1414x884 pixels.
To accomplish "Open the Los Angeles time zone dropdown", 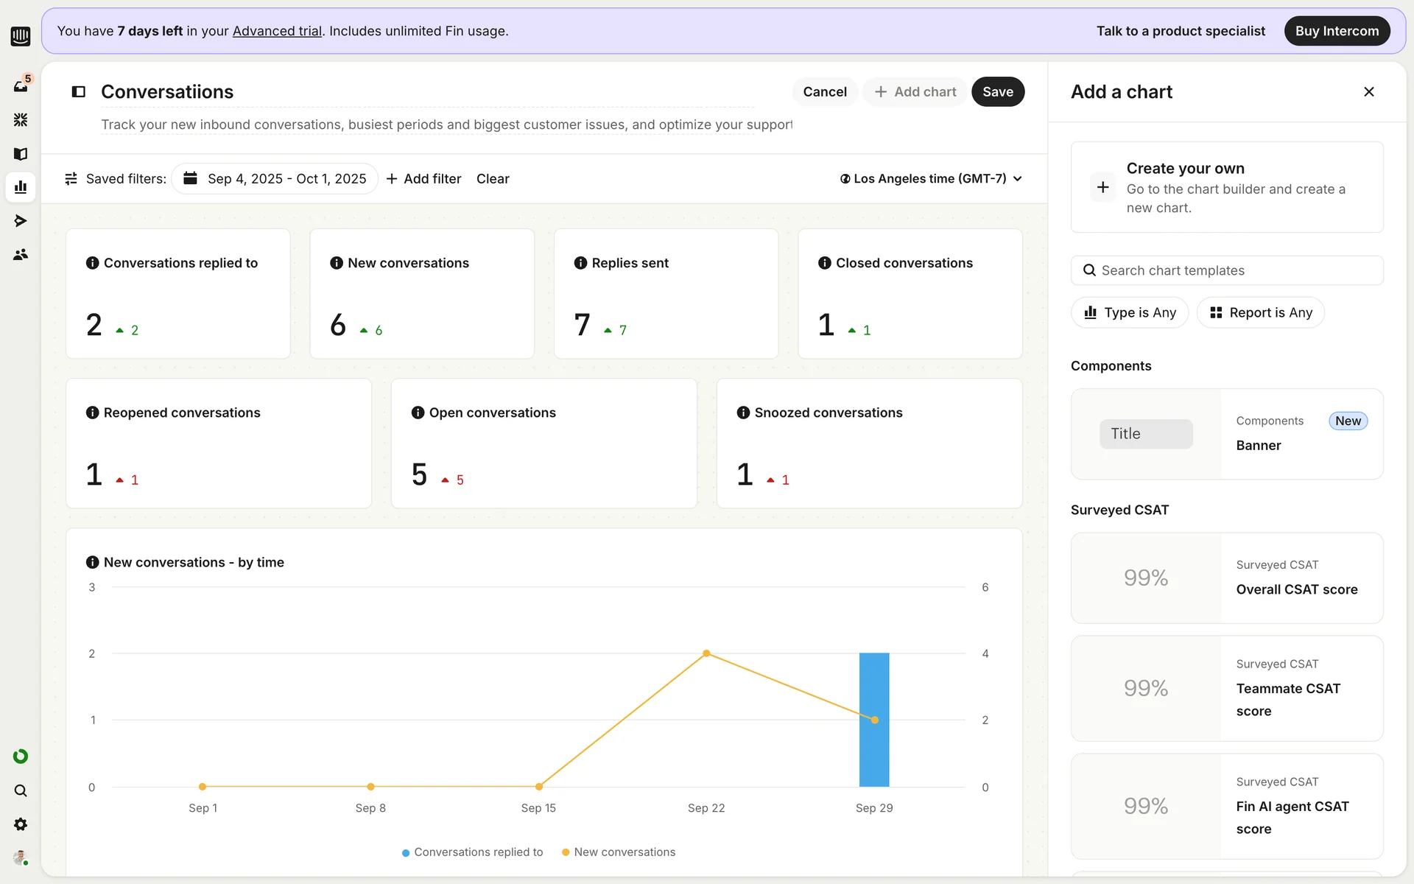I will (x=931, y=178).
